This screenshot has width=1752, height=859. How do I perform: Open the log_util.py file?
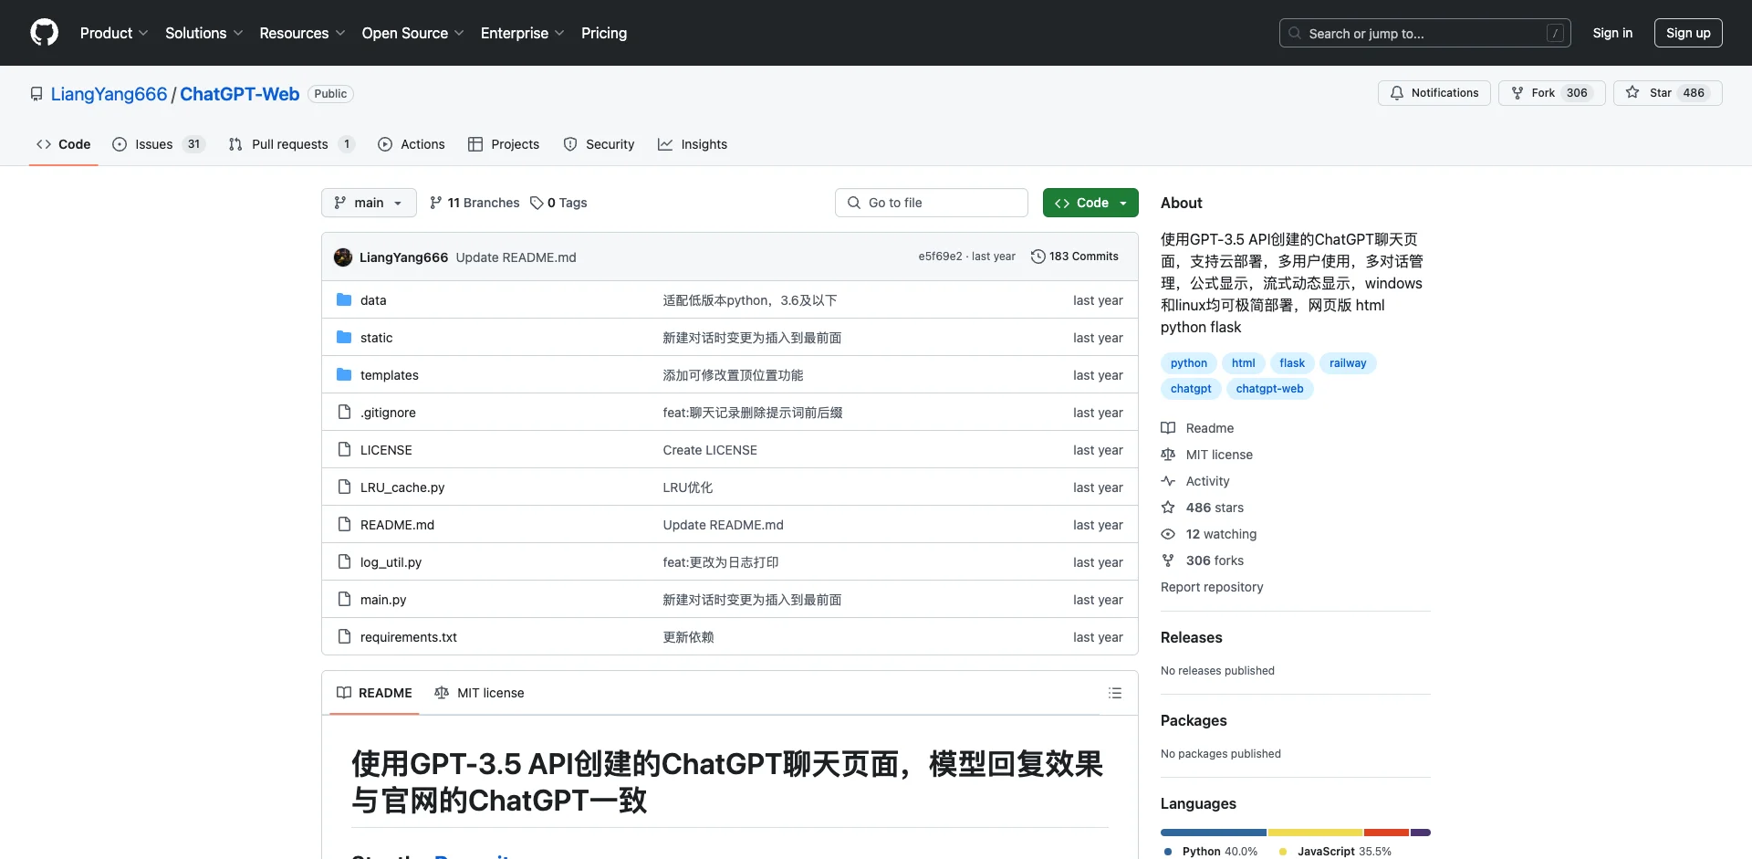point(391,562)
